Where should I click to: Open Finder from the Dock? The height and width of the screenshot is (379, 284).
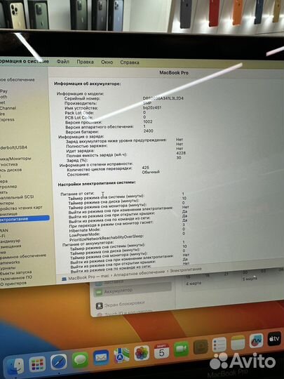click(x=15, y=367)
